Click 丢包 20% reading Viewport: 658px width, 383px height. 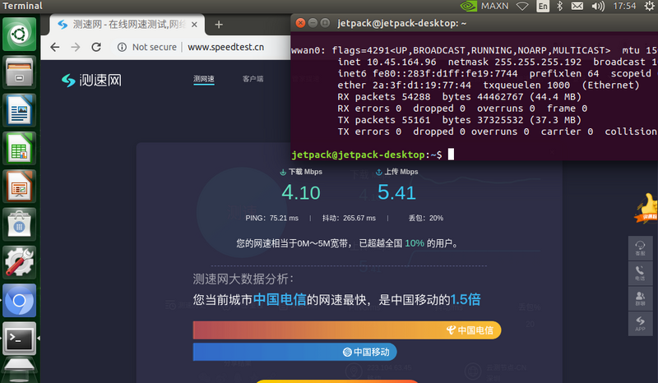426,218
